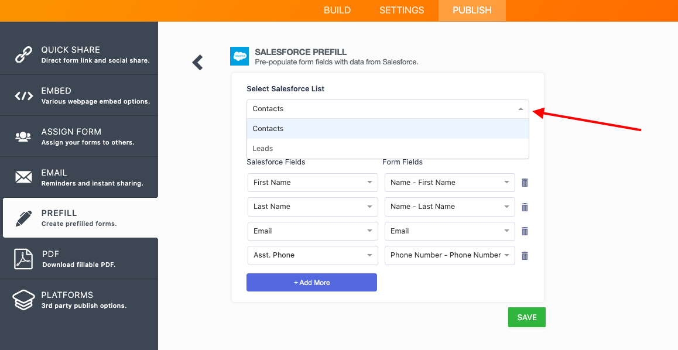Remove the Last Name mapping row
Viewport: 678px width, 350px height.
click(x=525, y=207)
